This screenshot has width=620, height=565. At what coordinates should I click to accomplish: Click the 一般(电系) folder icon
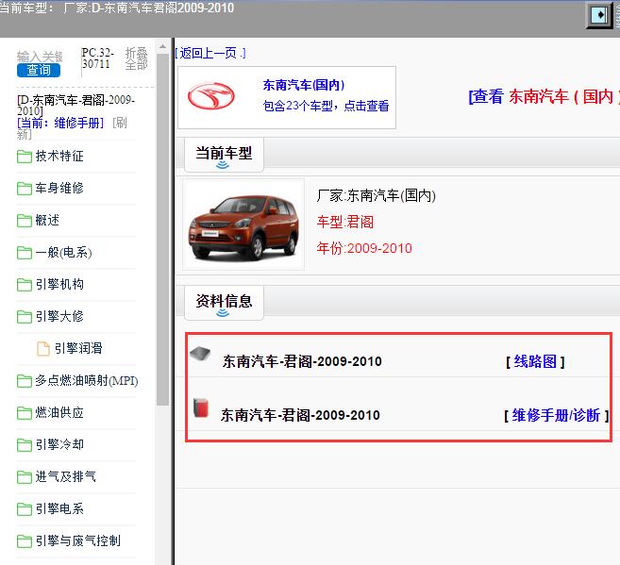pos(25,253)
